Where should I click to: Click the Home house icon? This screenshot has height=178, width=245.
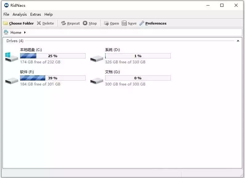pyautogui.click(x=6, y=32)
